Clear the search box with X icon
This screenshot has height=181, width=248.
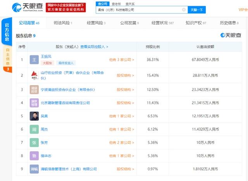(184, 10)
